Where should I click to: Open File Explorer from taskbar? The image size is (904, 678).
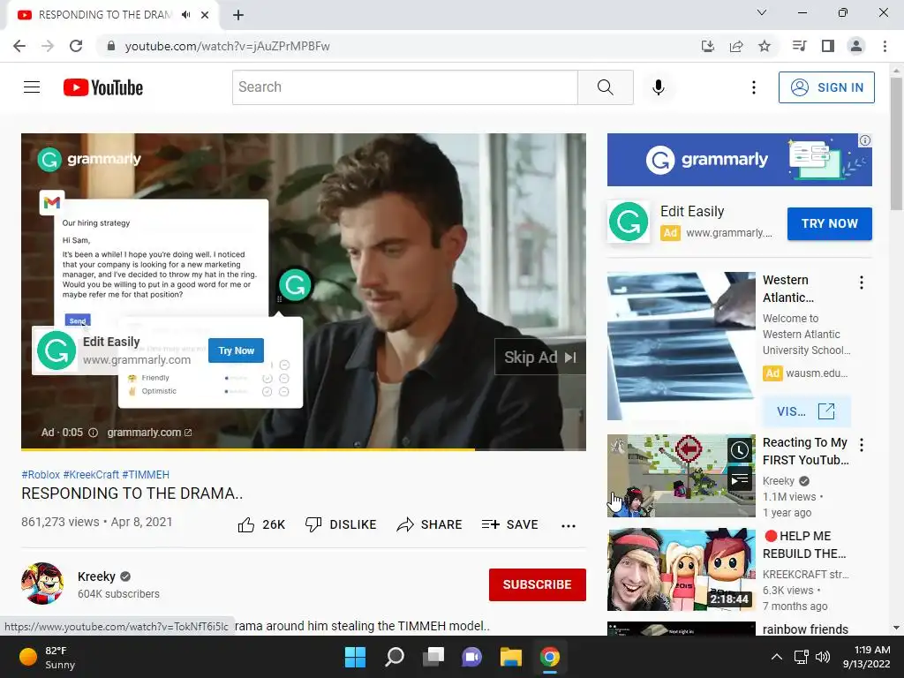point(511,657)
